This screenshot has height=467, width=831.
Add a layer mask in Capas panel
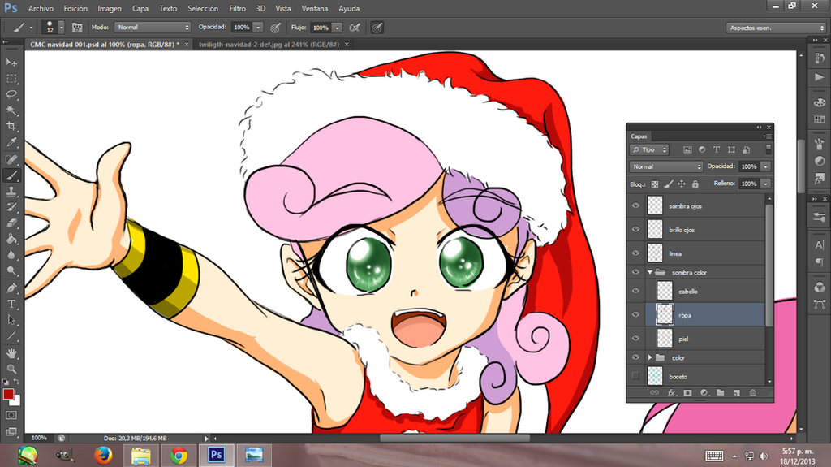[x=687, y=393]
